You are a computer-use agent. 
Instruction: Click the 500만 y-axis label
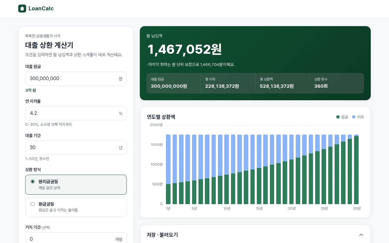pos(158,184)
